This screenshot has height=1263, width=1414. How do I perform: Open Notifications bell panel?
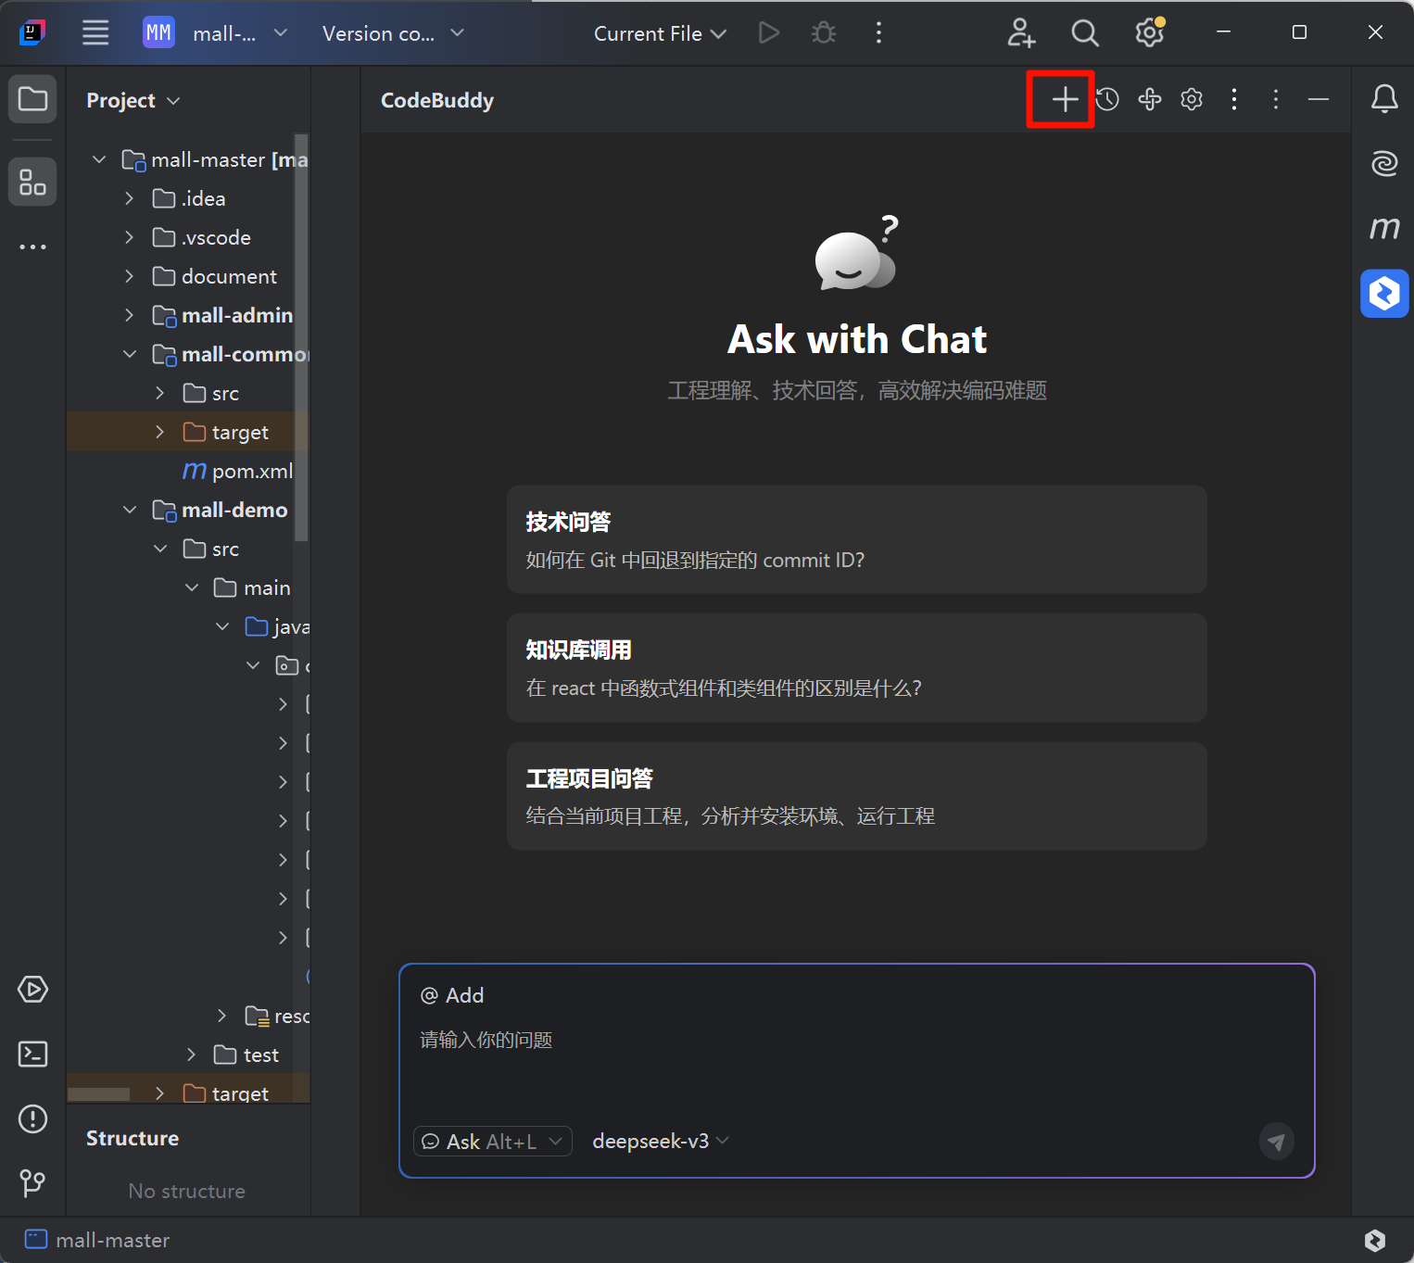click(x=1384, y=98)
